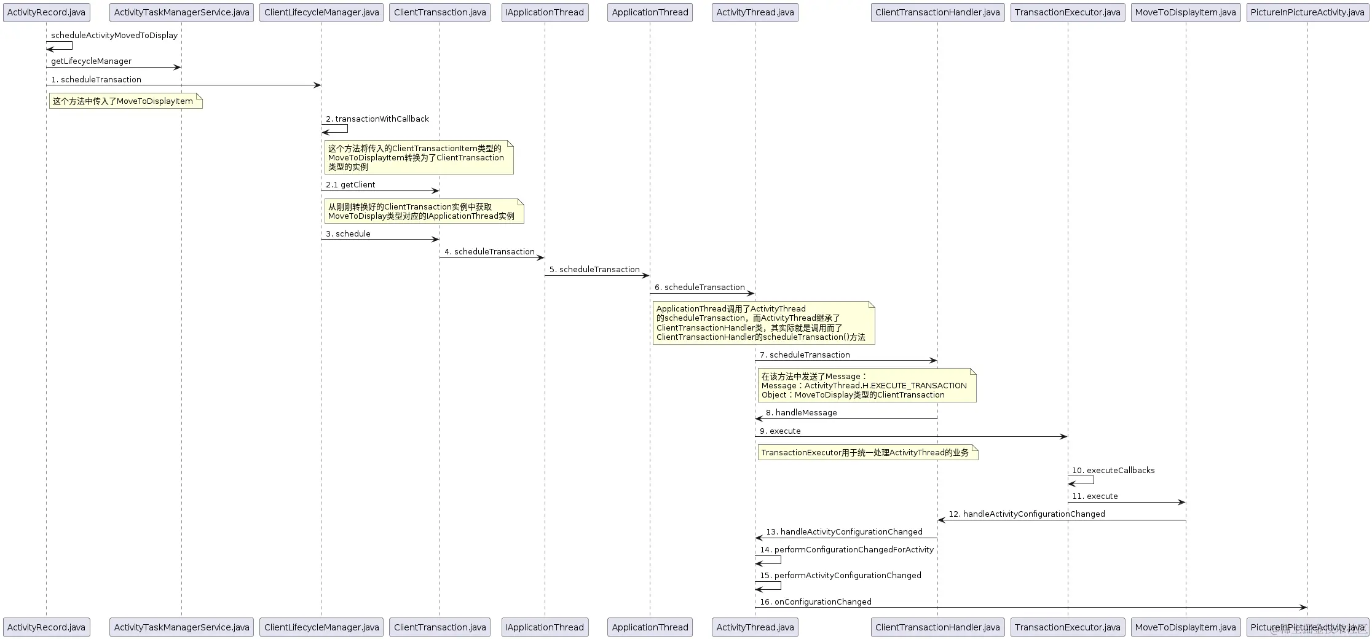
Task: Select the '7. scheduleTransaction' message label
Action: (x=805, y=355)
